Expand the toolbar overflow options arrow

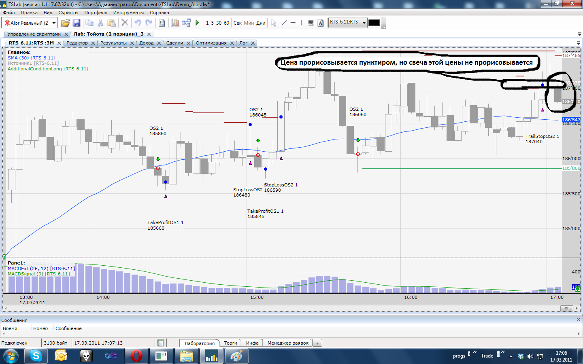pos(383,27)
